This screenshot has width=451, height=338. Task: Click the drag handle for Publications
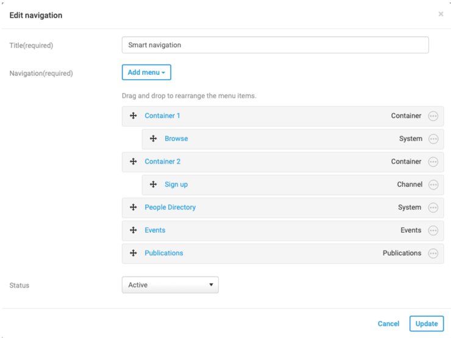(133, 253)
